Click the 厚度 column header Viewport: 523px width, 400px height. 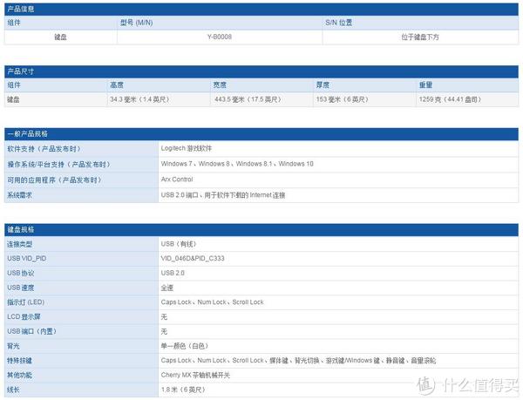click(323, 85)
